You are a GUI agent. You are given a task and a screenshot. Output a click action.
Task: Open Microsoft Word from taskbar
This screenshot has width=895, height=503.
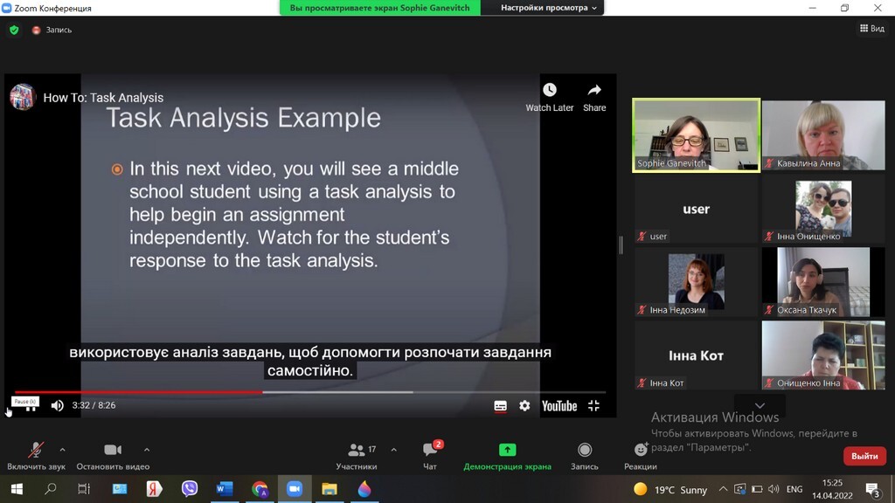(x=225, y=489)
